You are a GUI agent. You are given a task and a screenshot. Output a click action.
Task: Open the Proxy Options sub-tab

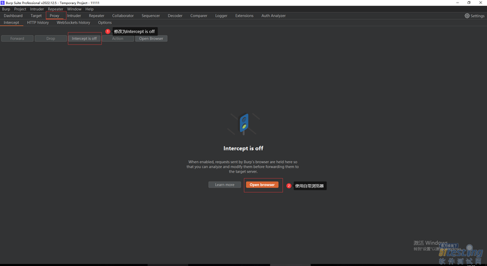pos(105,22)
